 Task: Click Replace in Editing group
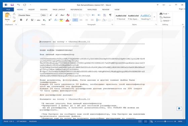point(165,17)
